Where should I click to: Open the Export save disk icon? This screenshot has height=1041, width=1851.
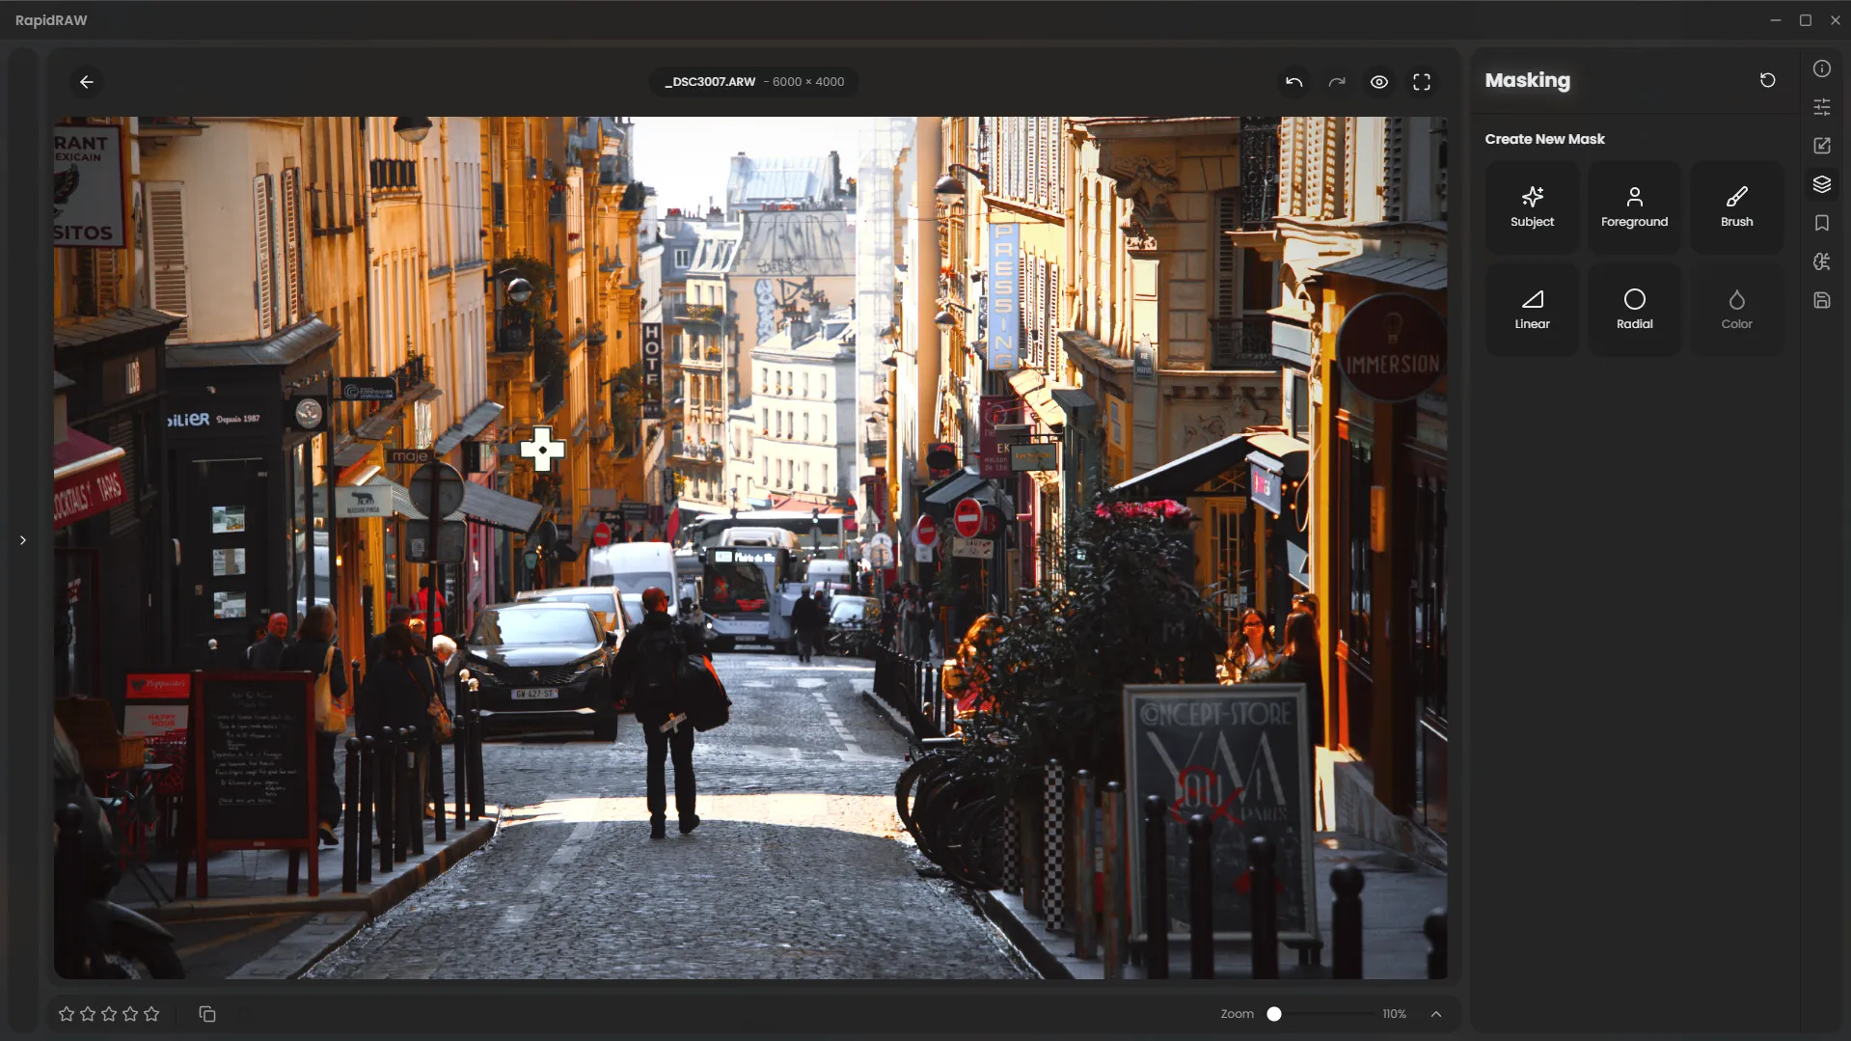[1821, 300]
